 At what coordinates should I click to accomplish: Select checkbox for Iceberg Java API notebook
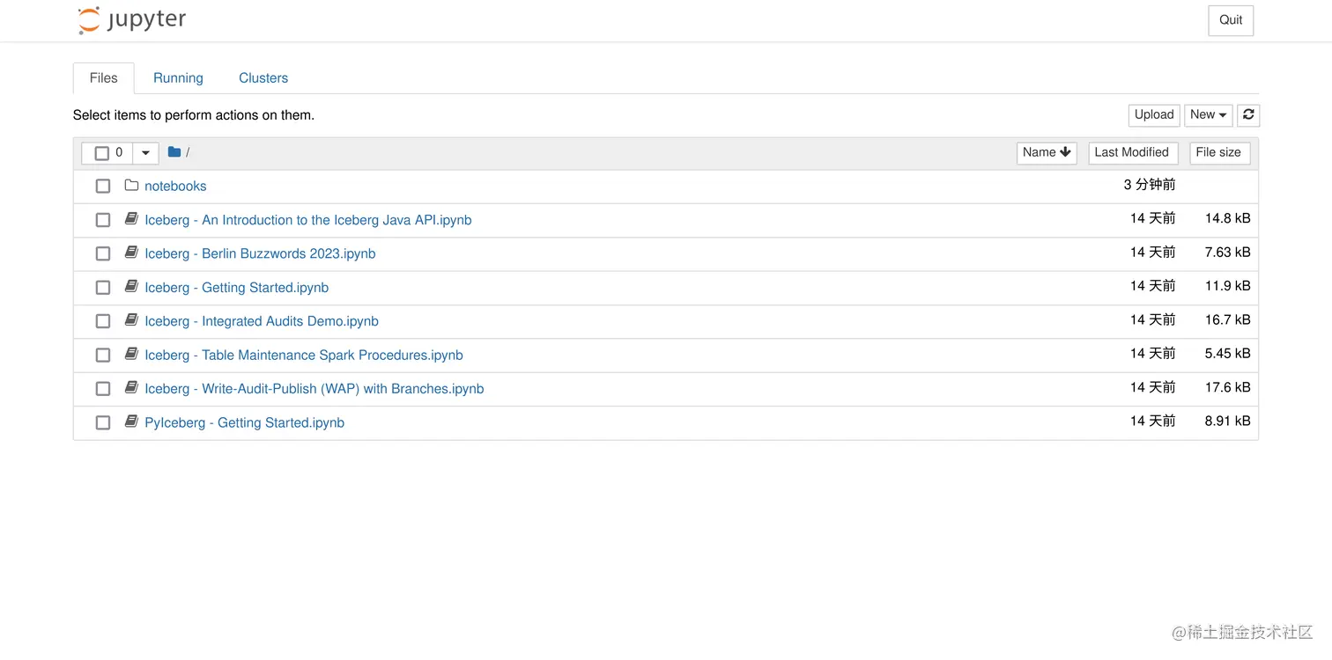point(103,220)
